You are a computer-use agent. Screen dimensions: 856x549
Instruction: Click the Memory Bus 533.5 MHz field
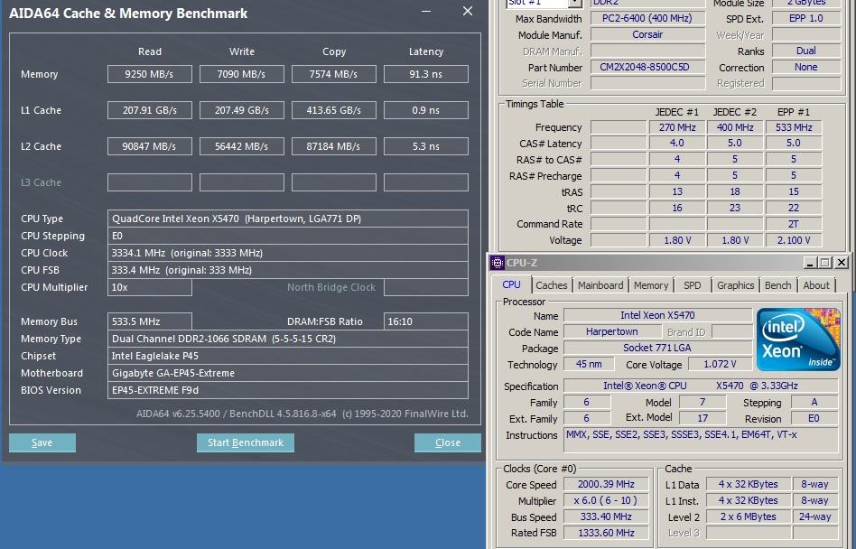(150, 321)
